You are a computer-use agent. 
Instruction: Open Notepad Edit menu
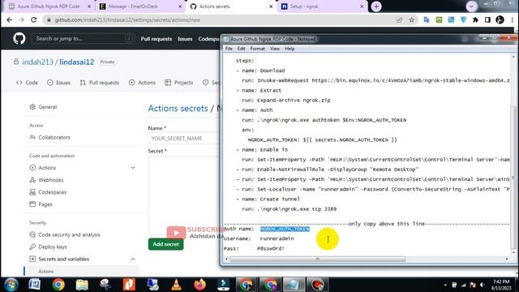241,49
